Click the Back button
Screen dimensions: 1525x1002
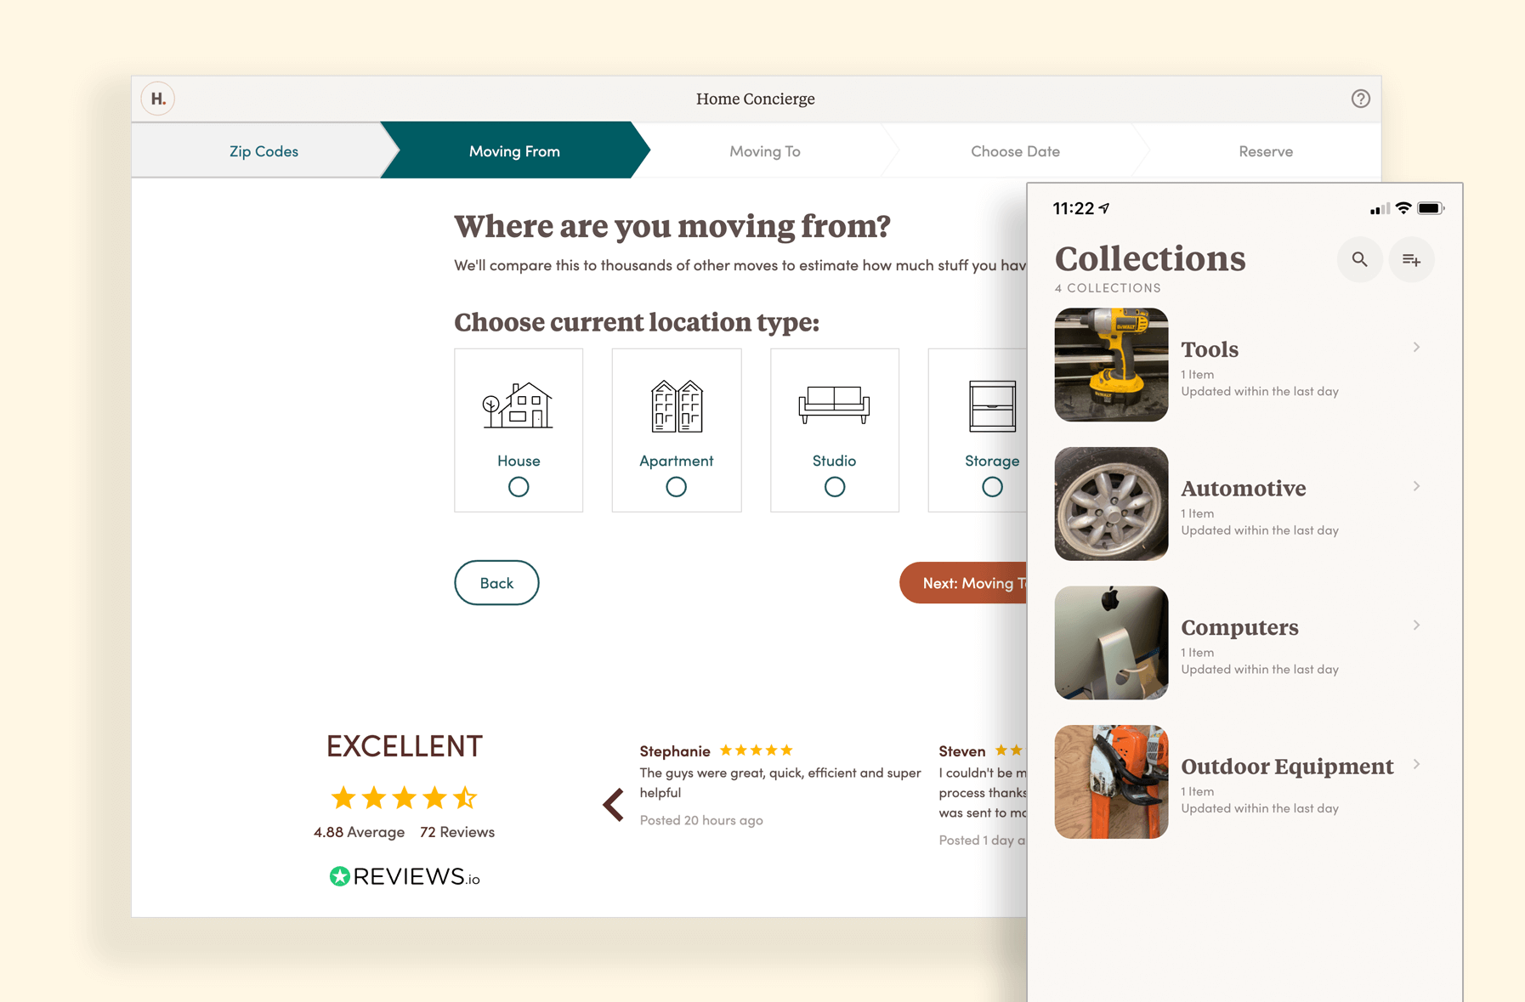[496, 582]
